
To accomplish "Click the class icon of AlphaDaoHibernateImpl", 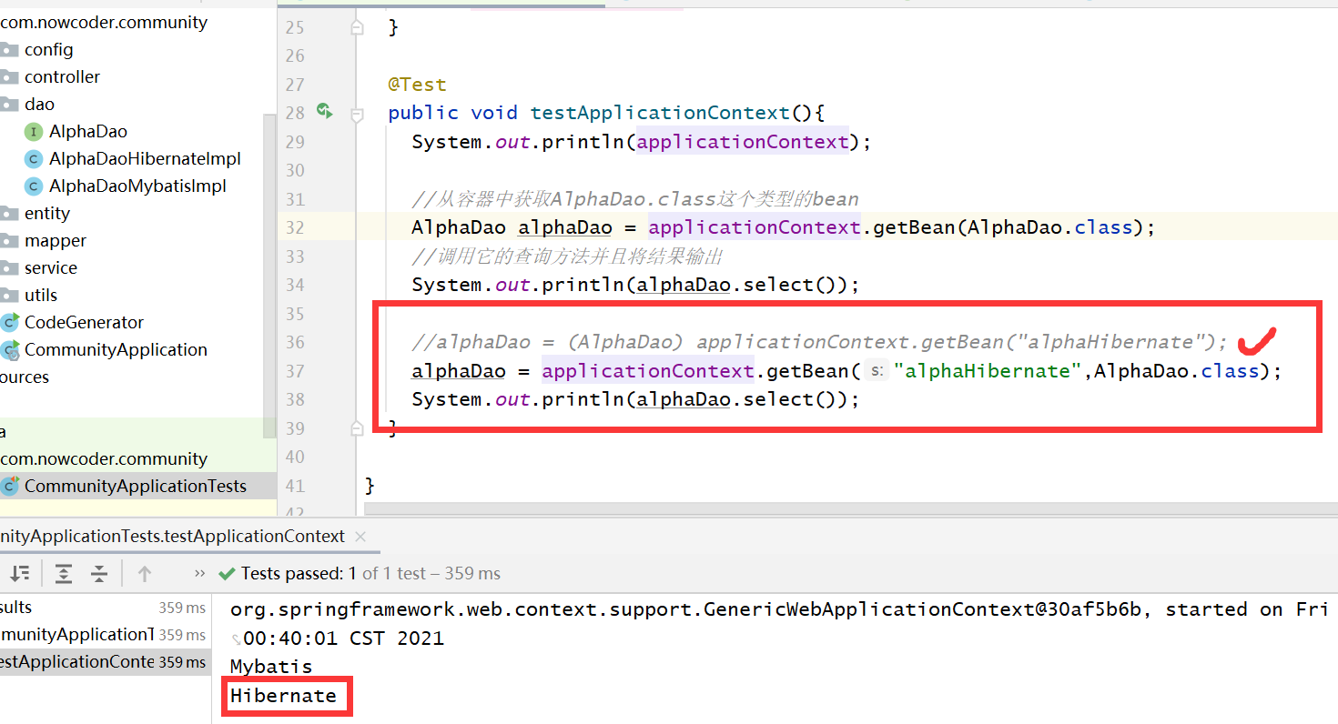I will pos(34,159).
